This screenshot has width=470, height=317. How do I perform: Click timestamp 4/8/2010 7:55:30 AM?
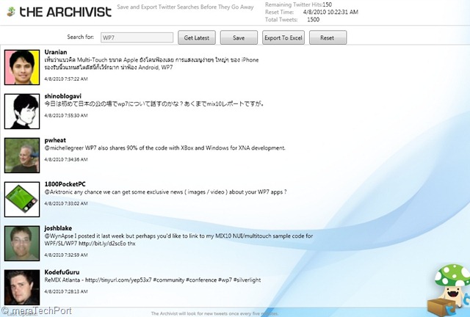point(66,116)
